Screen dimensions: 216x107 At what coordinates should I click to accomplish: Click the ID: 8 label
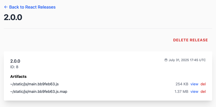coord(14,67)
